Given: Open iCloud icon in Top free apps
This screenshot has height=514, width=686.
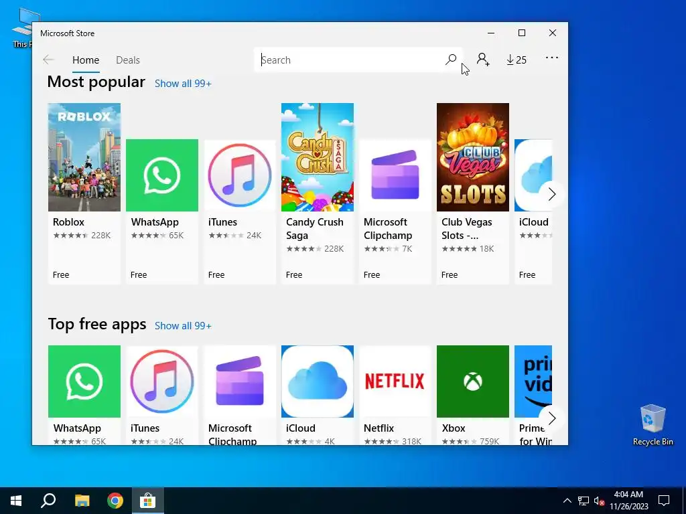Looking at the screenshot, I should pos(317,381).
